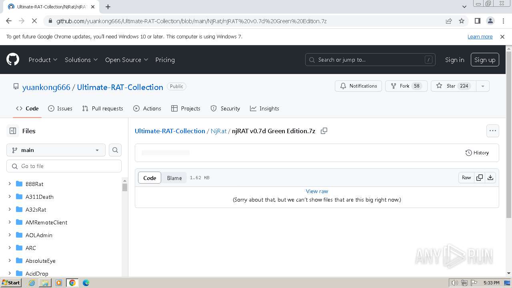The width and height of the screenshot is (512, 288).
Task: Click the GitHub logo icon
Action: click(x=13, y=60)
